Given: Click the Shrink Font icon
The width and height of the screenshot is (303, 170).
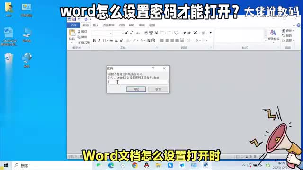Looking at the screenshot, I should tap(131, 33).
